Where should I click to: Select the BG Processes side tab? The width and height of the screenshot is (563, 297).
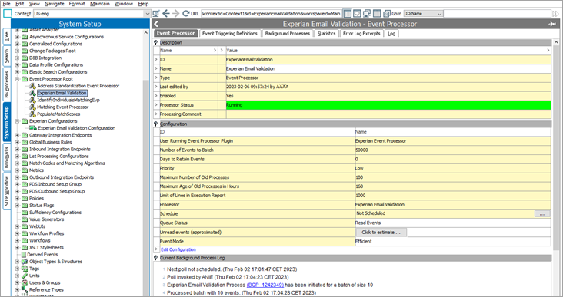click(x=6, y=84)
